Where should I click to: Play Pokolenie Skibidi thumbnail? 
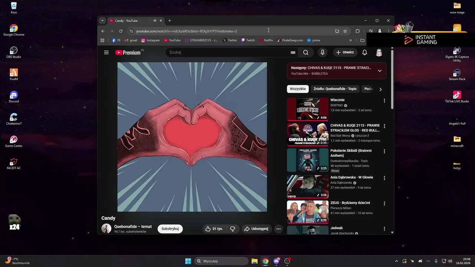308,160
